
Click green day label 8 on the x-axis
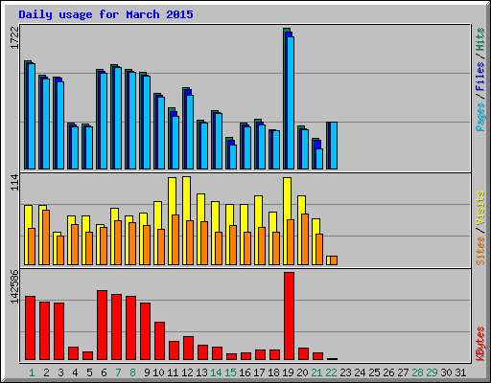click(132, 372)
